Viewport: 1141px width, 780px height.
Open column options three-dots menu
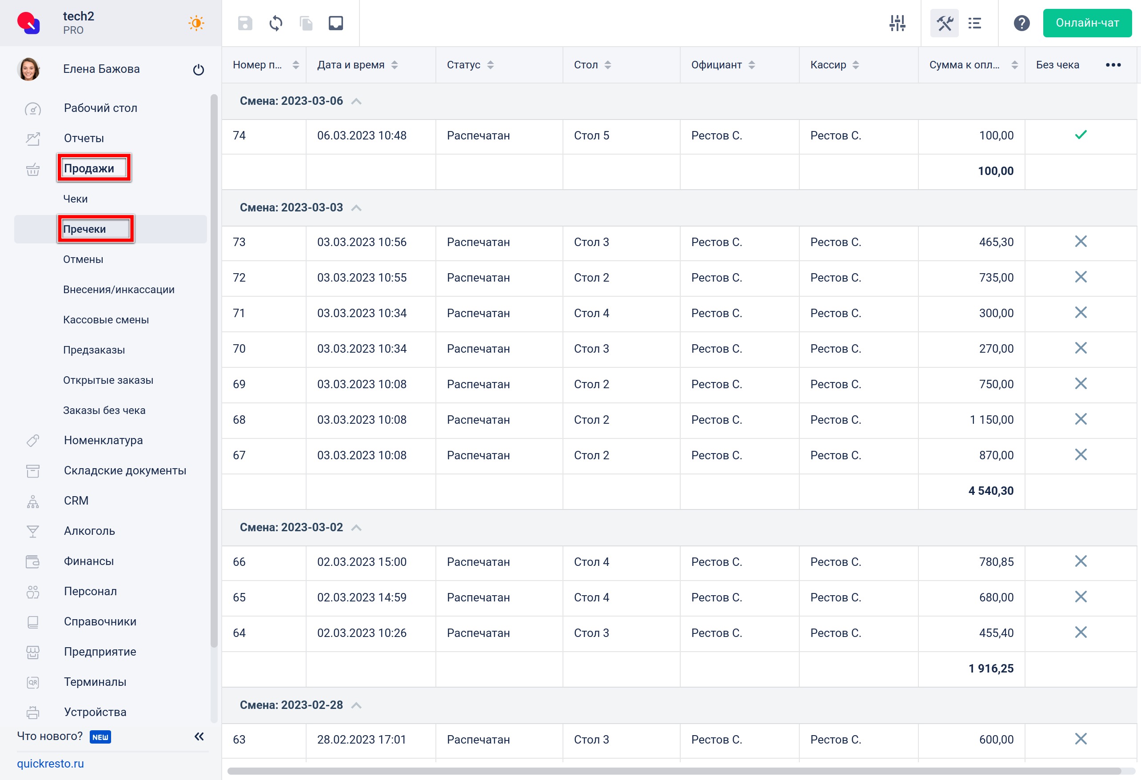pos(1113,65)
